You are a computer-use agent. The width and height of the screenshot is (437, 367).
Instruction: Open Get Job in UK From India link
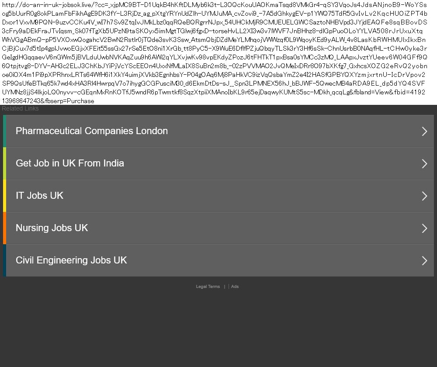pos(70,163)
